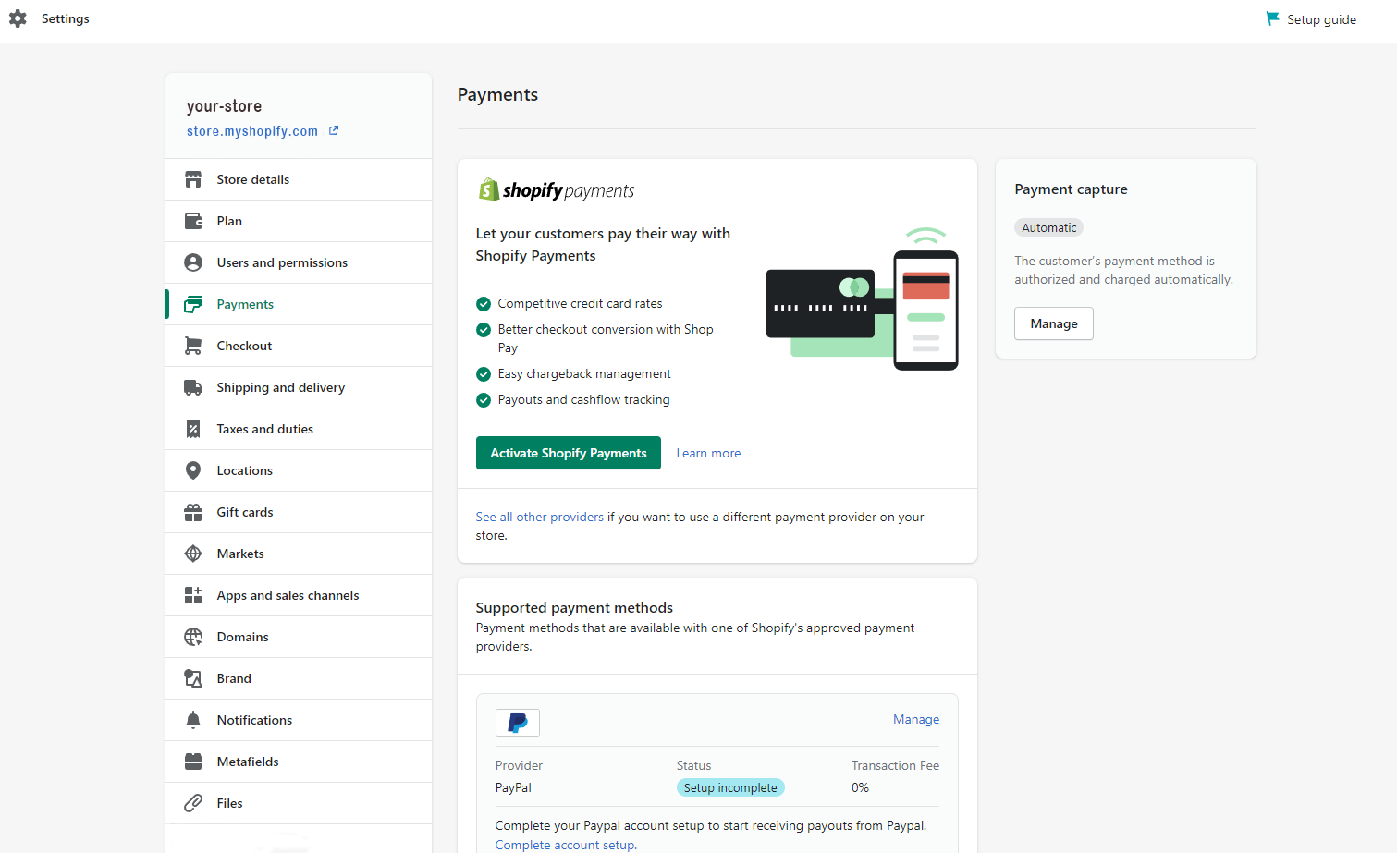Click the settings gear icon top left

pyautogui.click(x=18, y=18)
